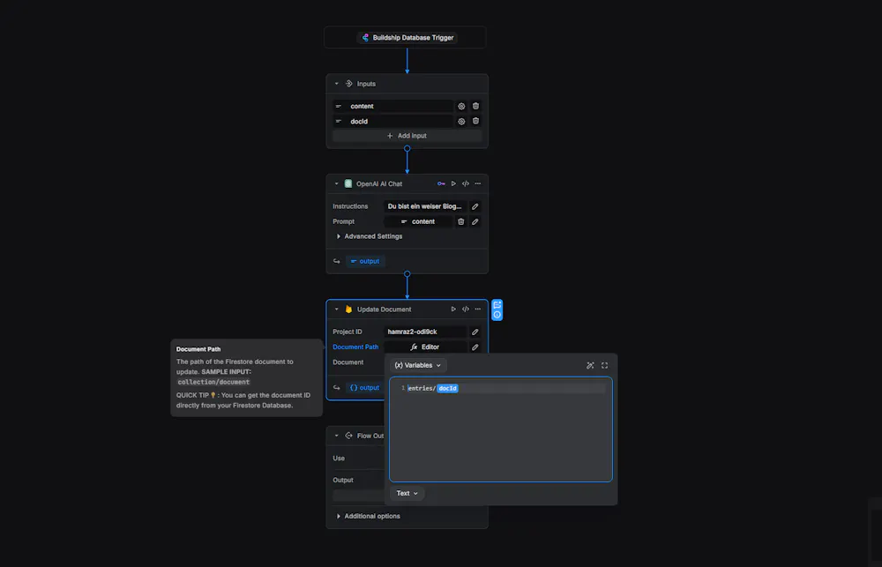View code of Update Document node

coord(466,309)
